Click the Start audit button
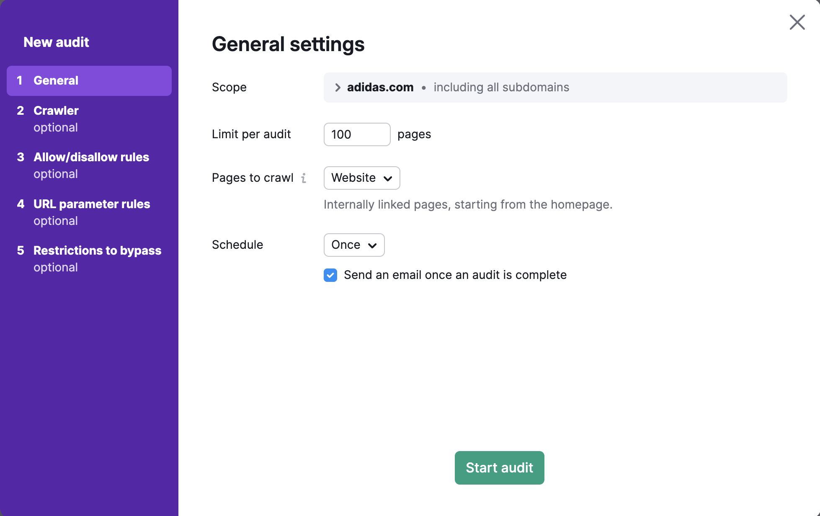This screenshot has width=820, height=516. tap(499, 467)
